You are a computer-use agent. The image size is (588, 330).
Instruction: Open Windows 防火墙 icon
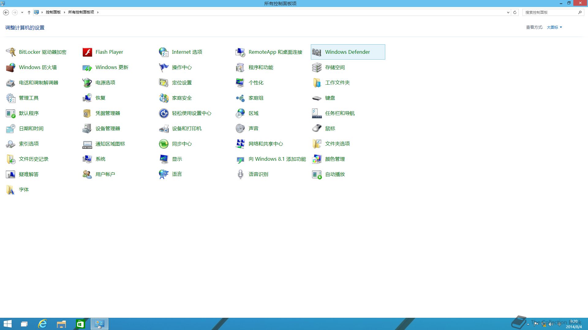tap(11, 67)
